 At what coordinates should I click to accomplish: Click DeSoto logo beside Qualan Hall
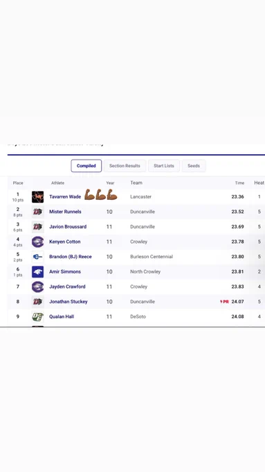[38, 317]
